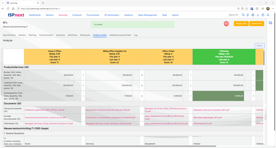The width and height of the screenshot is (276, 148).
Task: Open the ISPnext user profile icon
Action: click(x=268, y=15)
